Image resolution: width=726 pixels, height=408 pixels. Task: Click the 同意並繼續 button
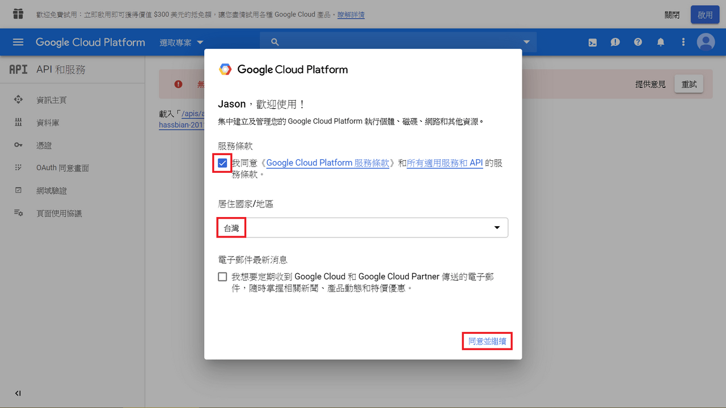487,341
